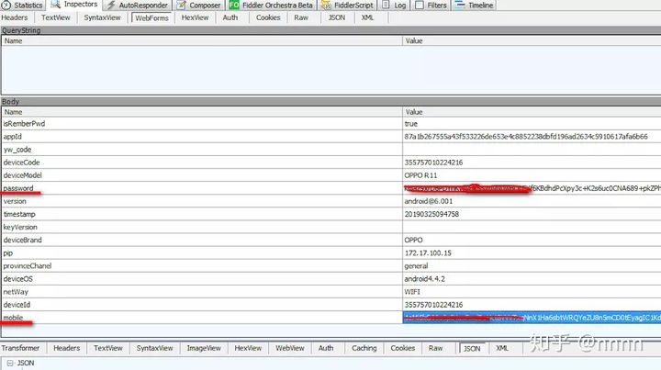Select the request HexView tab
This screenshot has height=370, width=661.
195,17
